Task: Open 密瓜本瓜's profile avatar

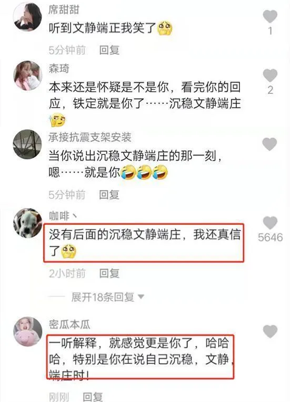Action: tap(27, 331)
